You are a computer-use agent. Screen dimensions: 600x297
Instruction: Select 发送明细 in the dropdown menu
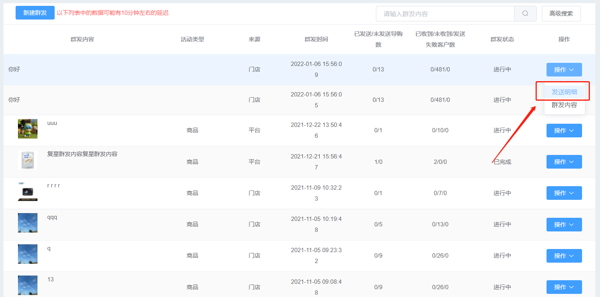[x=564, y=92]
